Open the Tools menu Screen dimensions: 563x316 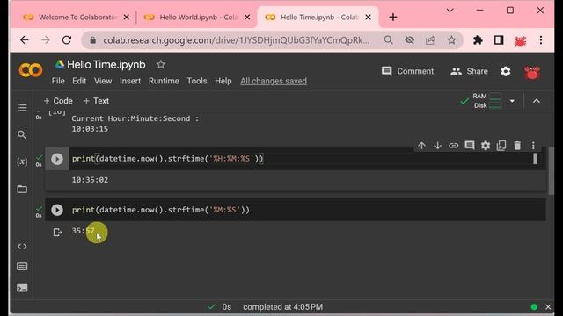pos(197,81)
